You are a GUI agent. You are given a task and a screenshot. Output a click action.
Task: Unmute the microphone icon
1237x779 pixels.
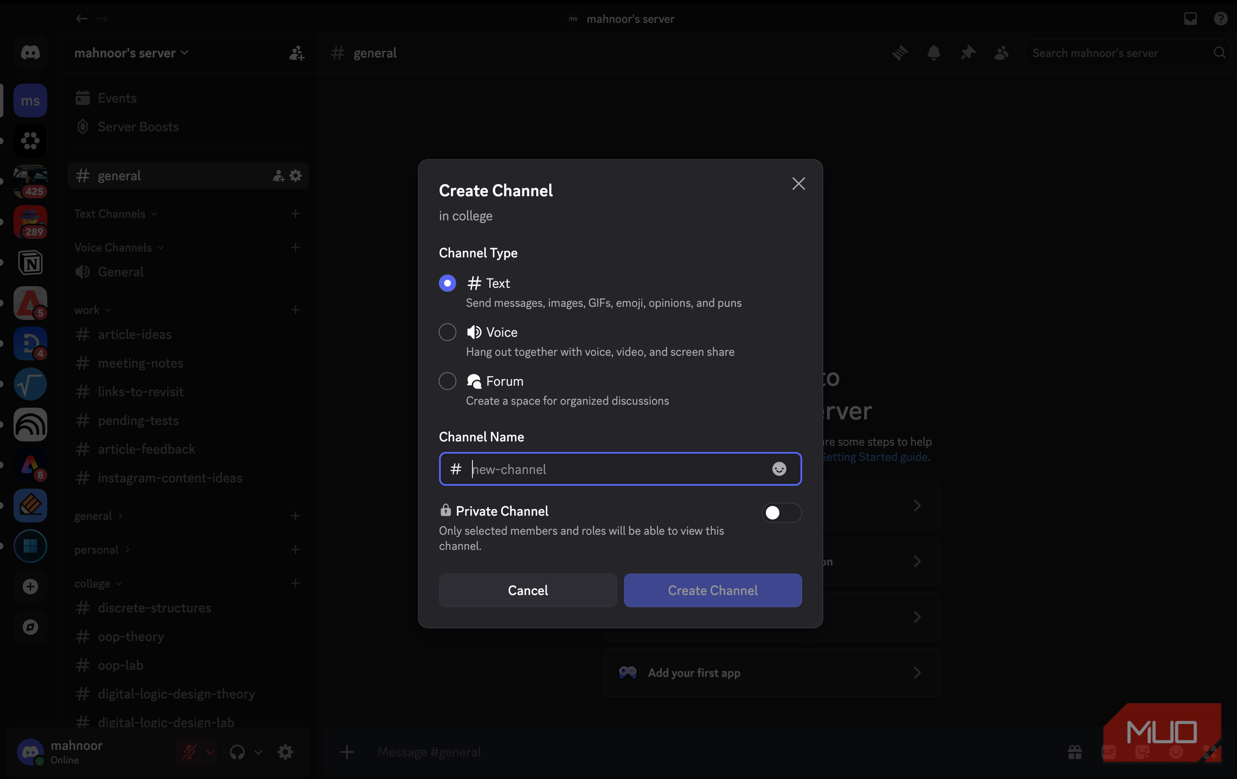pos(189,752)
